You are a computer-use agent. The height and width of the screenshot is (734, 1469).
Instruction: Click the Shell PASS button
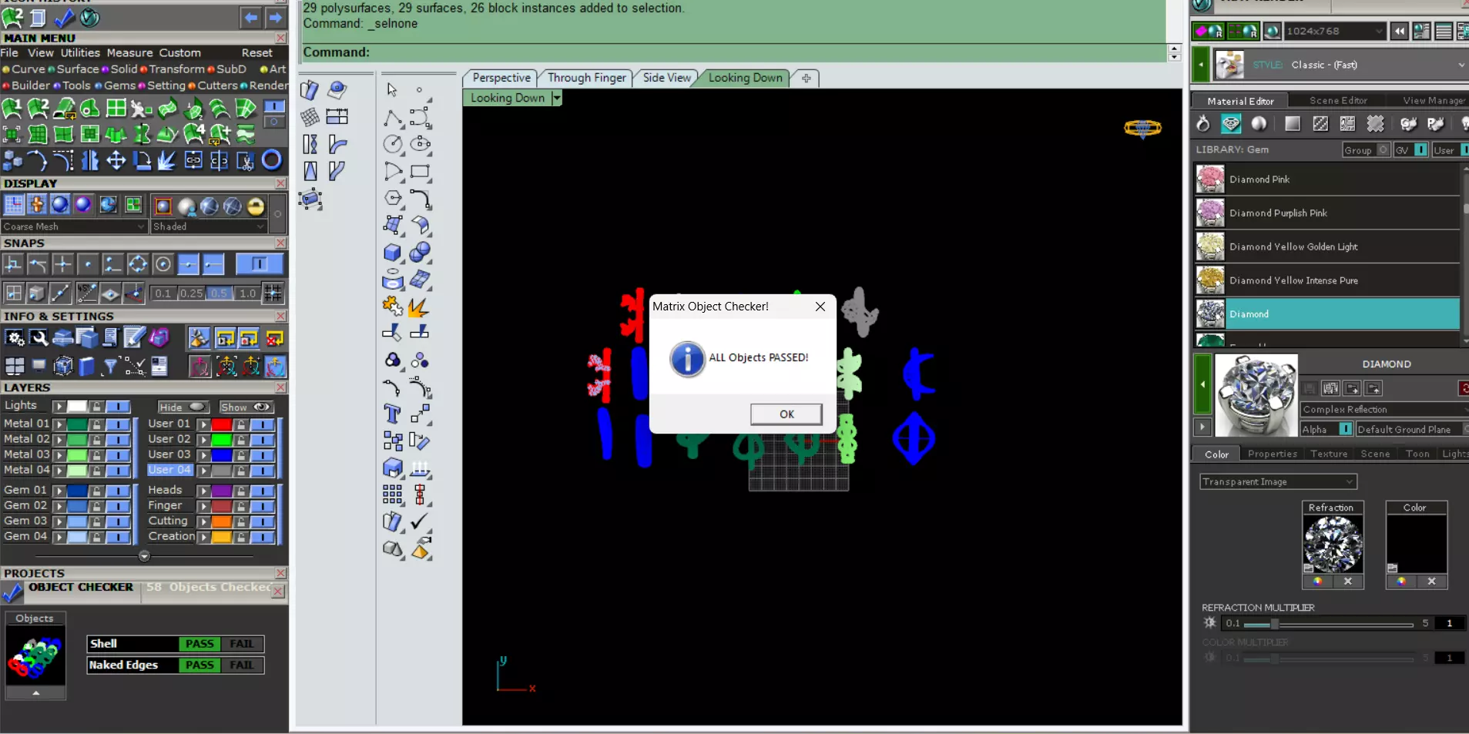tap(200, 644)
